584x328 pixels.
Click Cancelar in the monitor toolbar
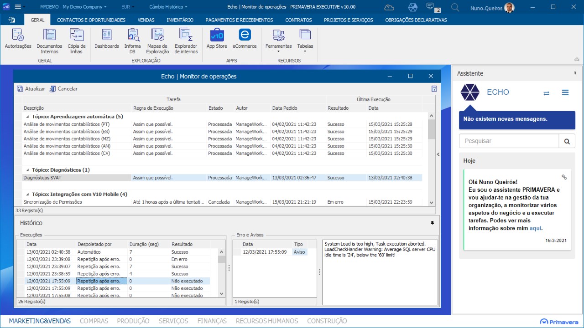pyautogui.click(x=63, y=89)
